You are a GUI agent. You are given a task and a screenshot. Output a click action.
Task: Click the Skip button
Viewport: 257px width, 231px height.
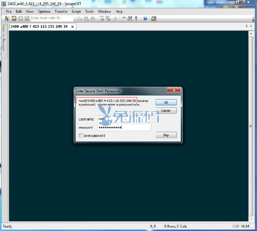pos(166,135)
